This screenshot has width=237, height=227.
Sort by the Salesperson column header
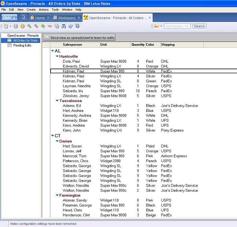click(x=72, y=44)
